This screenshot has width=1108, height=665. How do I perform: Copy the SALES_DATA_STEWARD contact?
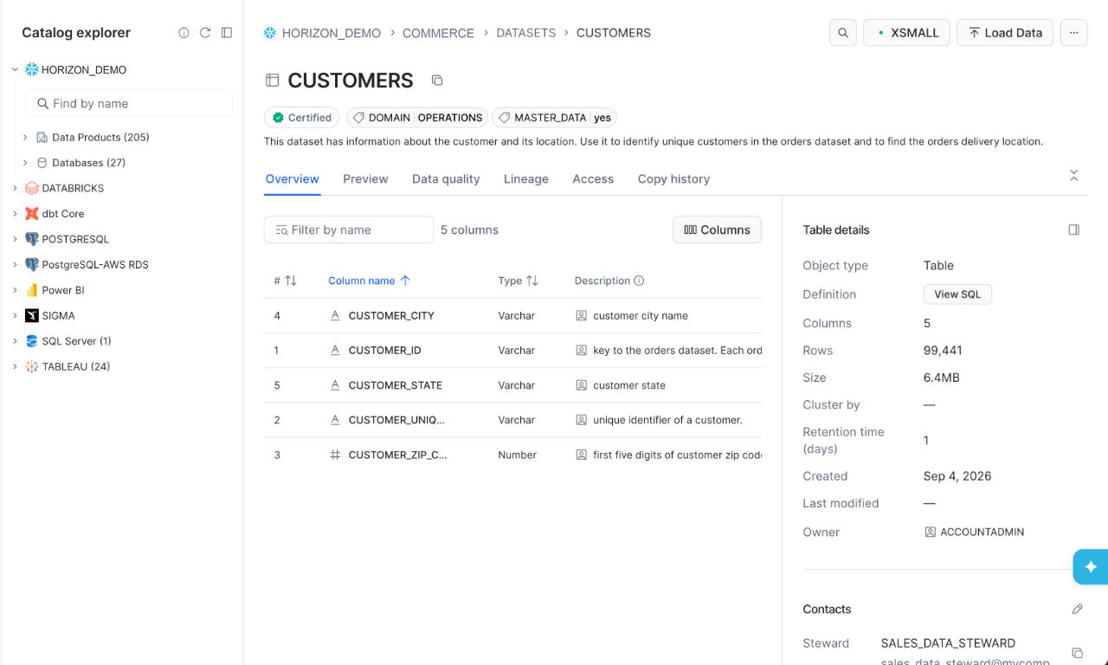1077,653
